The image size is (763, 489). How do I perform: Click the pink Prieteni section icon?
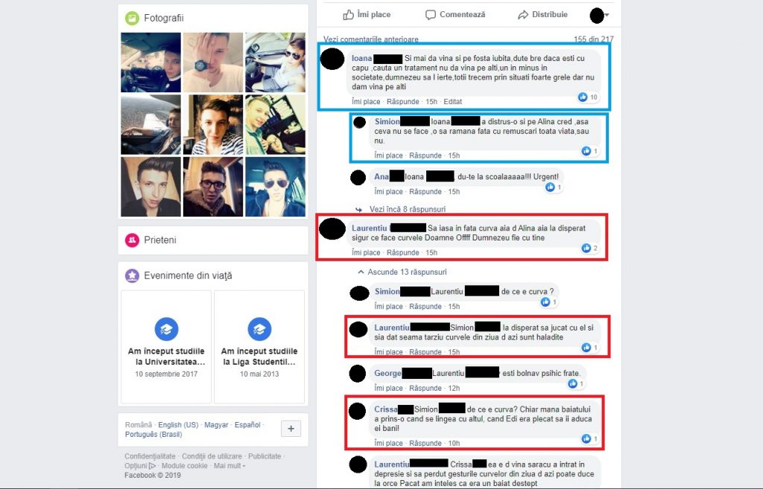(132, 240)
